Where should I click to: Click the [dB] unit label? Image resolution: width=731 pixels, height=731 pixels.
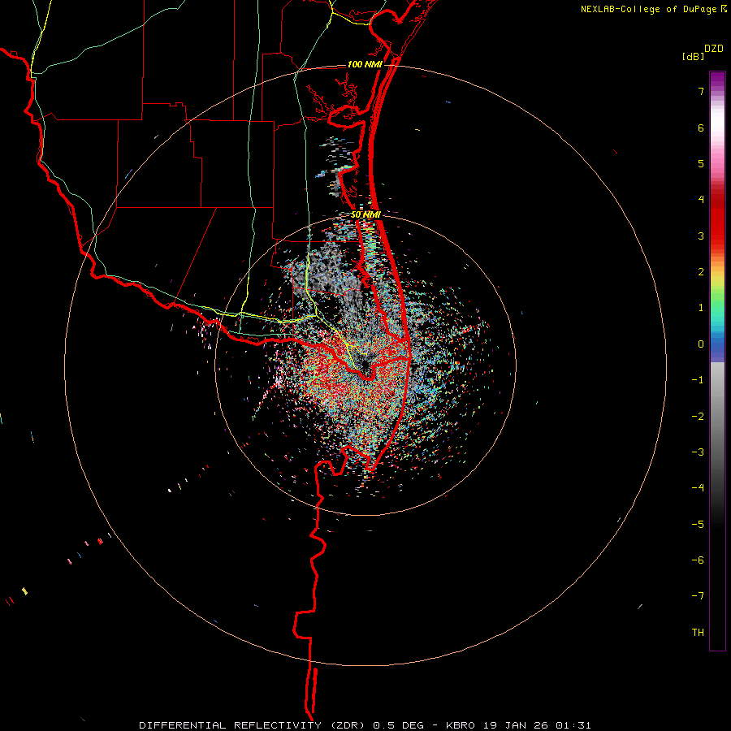[x=694, y=57]
